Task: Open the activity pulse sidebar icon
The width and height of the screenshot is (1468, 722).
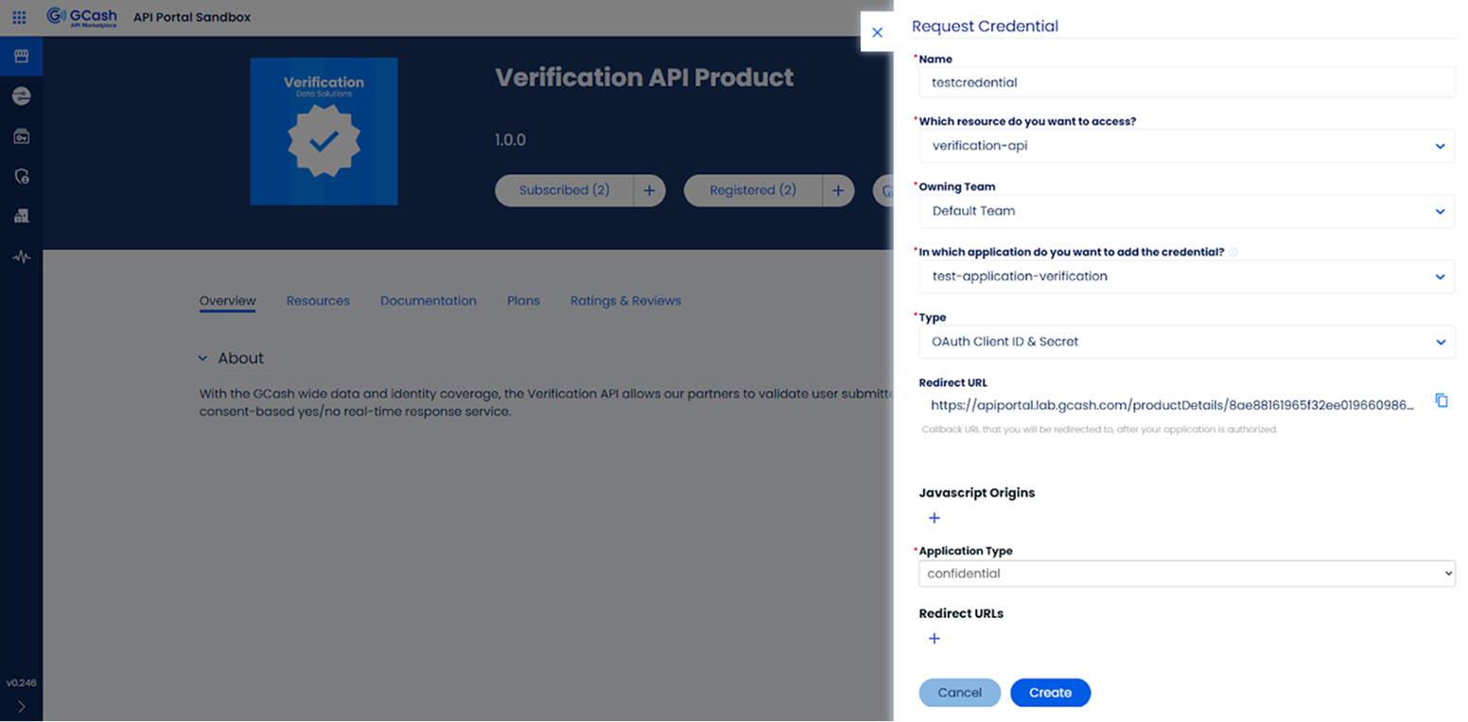Action: 21,256
